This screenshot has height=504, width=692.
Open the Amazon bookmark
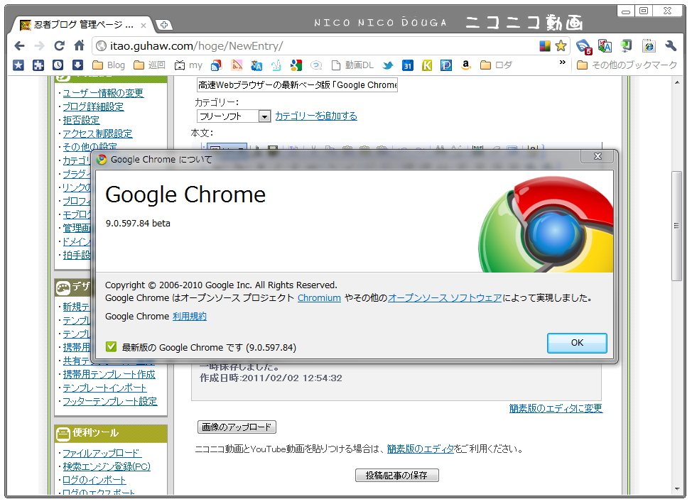pyautogui.click(x=465, y=65)
